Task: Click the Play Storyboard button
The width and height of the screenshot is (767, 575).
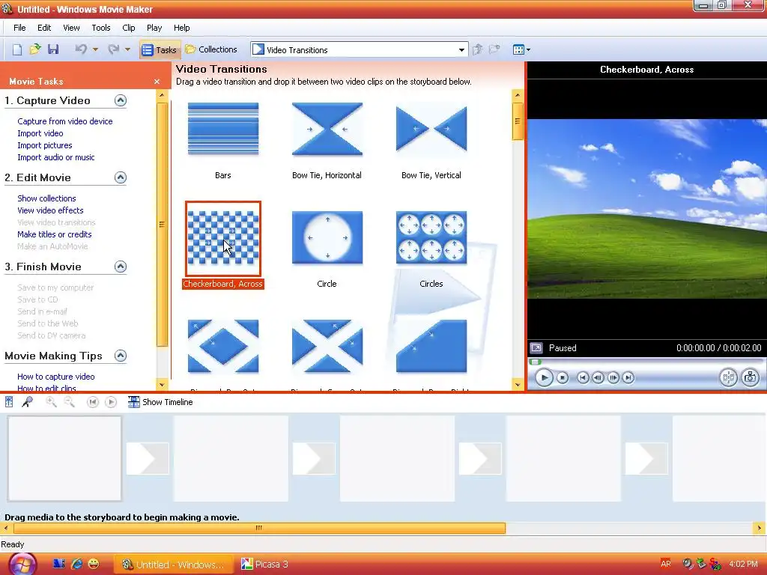Action: [x=111, y=402]
